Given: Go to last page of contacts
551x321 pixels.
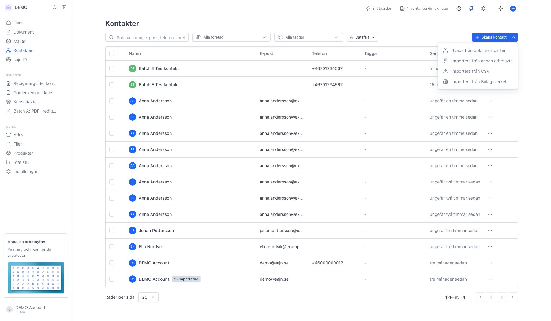Looking at the screenshot, I should coord(513,297).
